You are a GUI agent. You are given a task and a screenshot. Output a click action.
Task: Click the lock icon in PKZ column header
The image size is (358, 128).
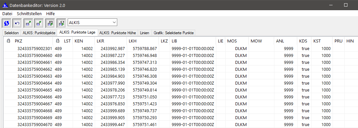(x=9, y=41)
